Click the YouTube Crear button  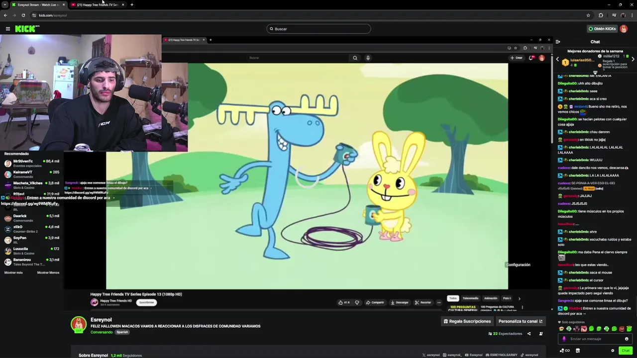[x=517, y=58]
